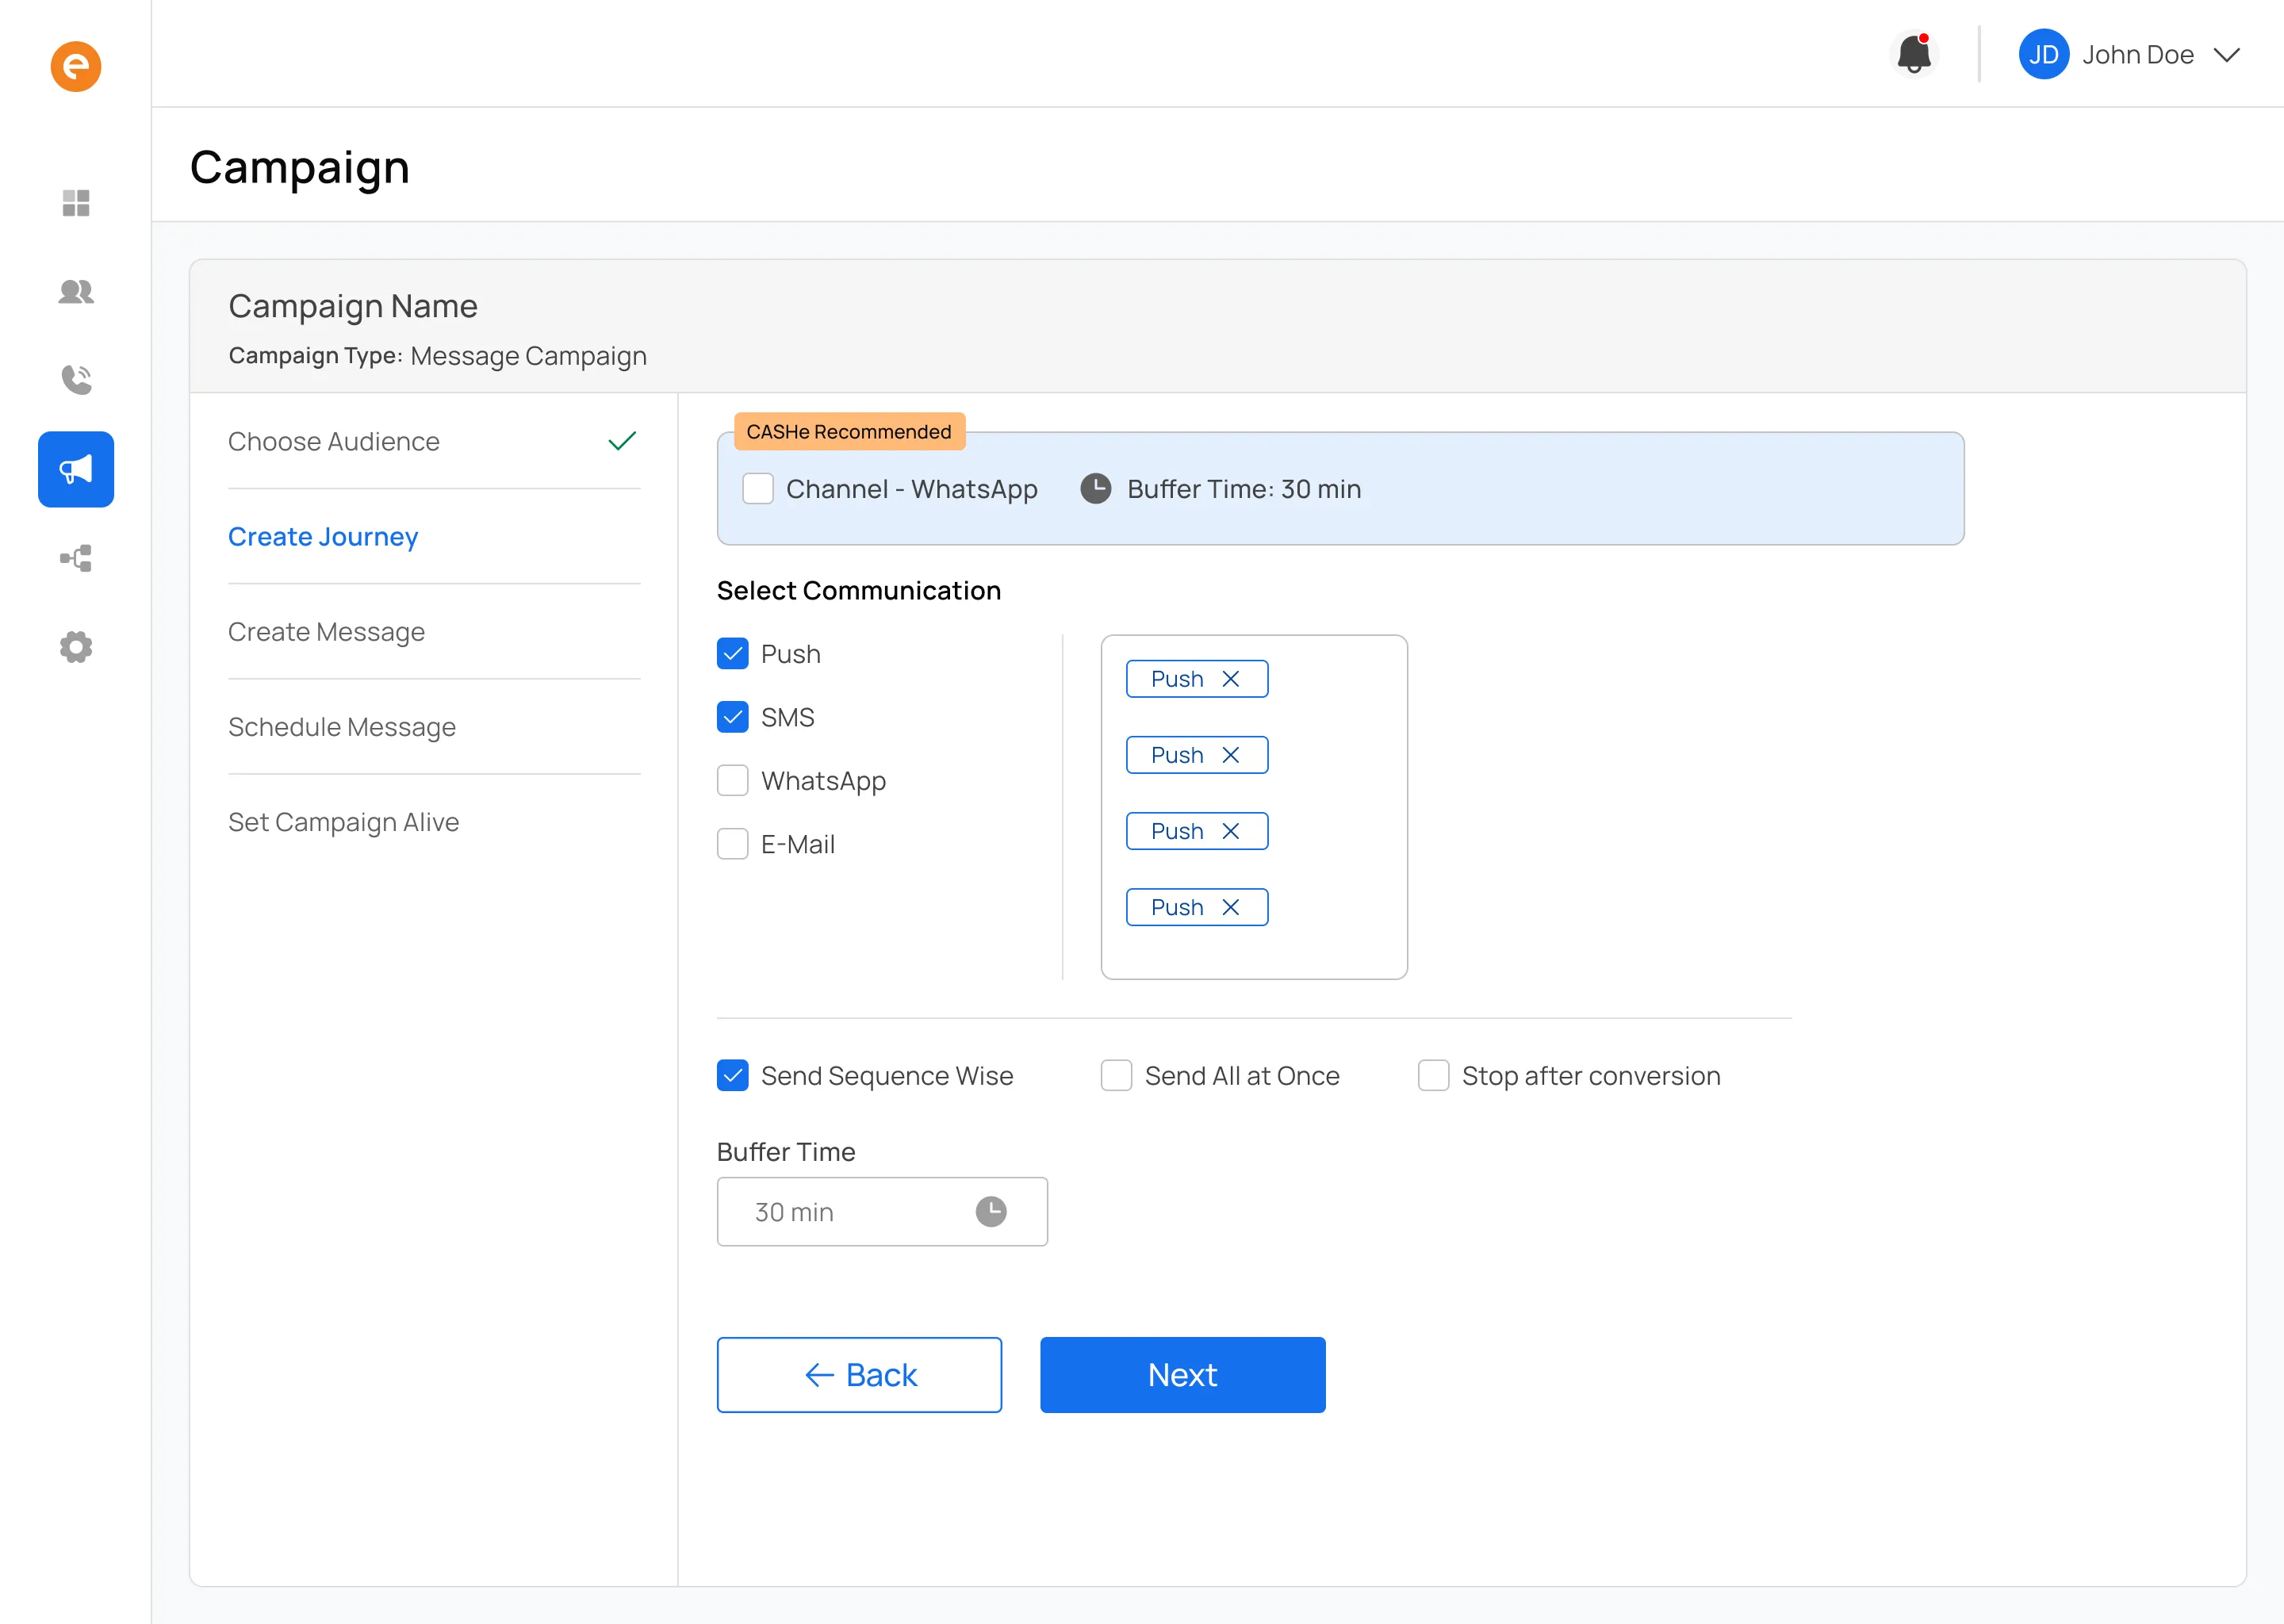2284x1624 pixels.
Task: Click the orange CASHe logo
Action: pos(76,66)
